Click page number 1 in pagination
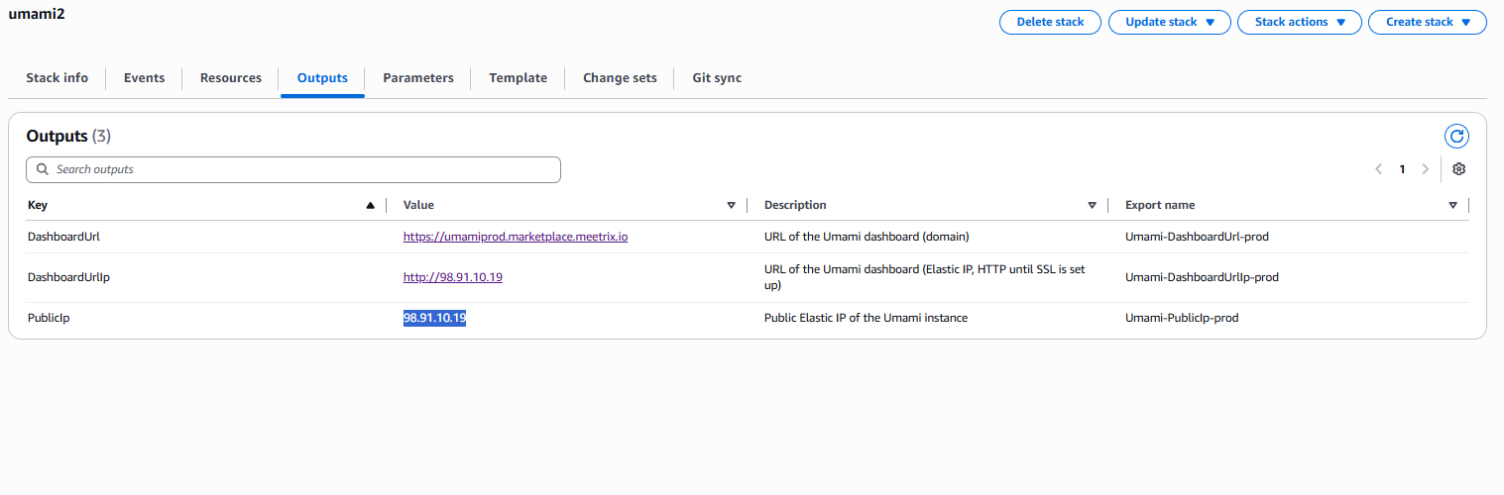1504x495 pixels. pos(1402,169)
